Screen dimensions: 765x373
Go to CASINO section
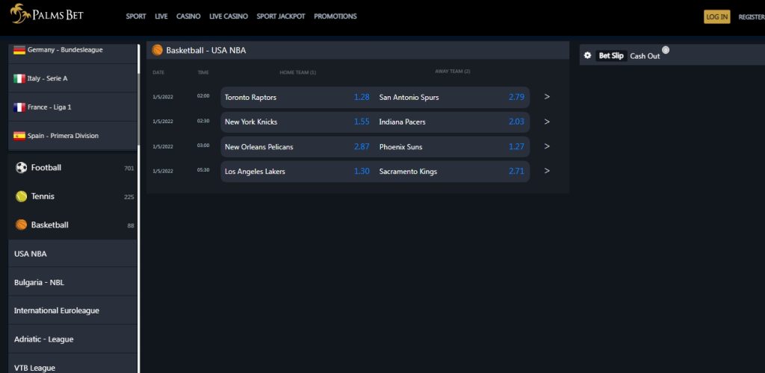pyautogui.click(x=188, y=16)
